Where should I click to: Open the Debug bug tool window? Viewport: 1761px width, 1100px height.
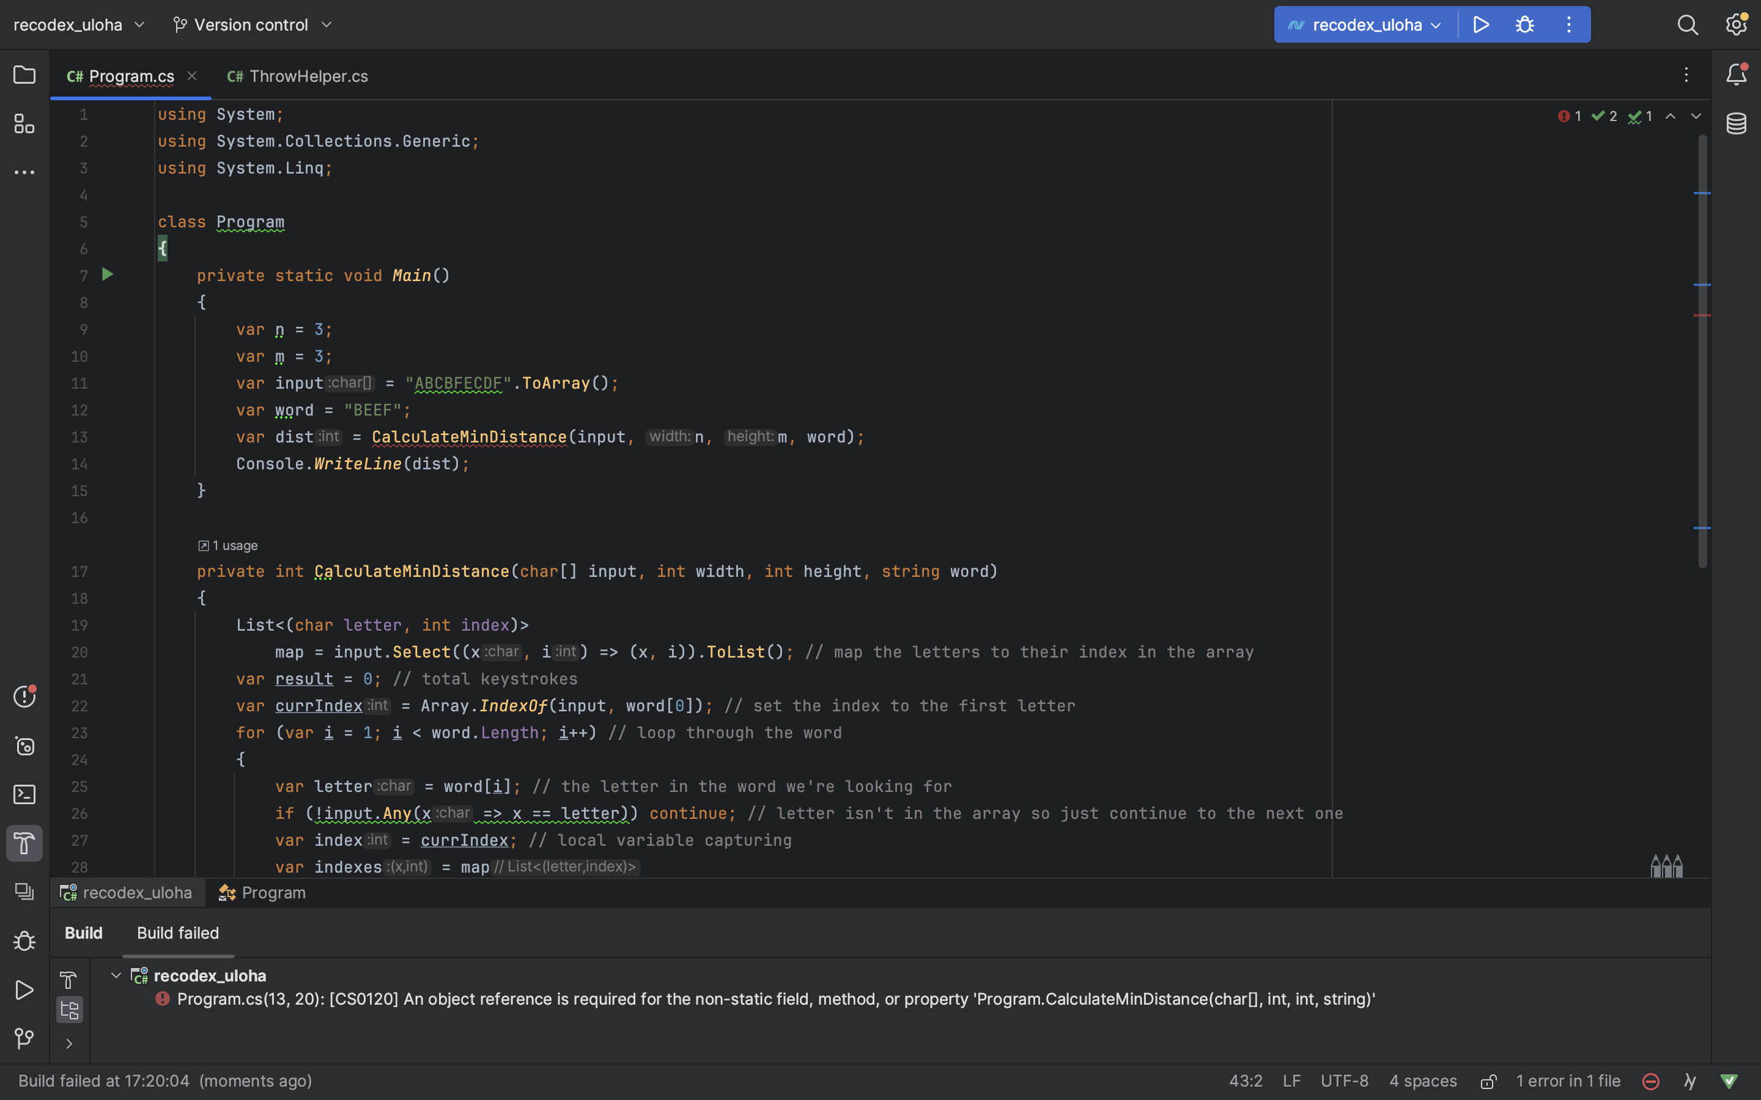point(24,941)
